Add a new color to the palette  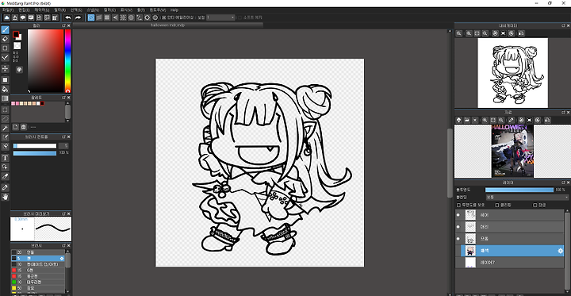(x=16, y=127)
